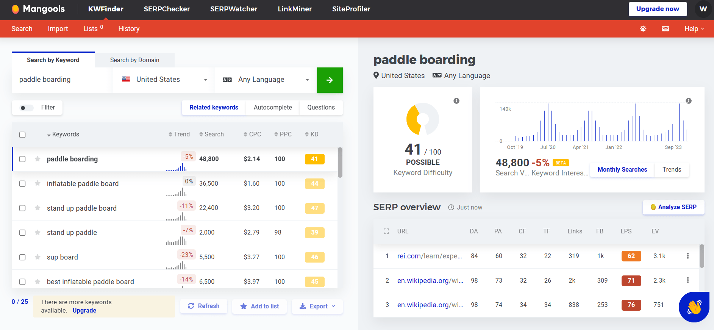
Task: Click the LPS 62 badge for rei.com
Action: 631,256
